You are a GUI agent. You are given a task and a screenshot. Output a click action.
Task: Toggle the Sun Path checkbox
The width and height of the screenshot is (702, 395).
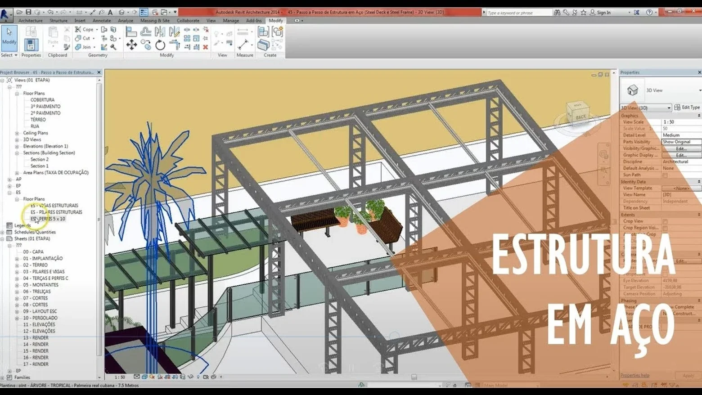tap(665, 175)
